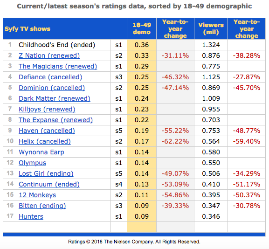269x249 pixels.
Task: Click the demo value 0.36
Action: pos(142,45)
